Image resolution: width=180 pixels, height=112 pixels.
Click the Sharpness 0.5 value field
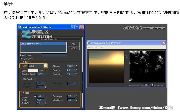coord(71,100)
